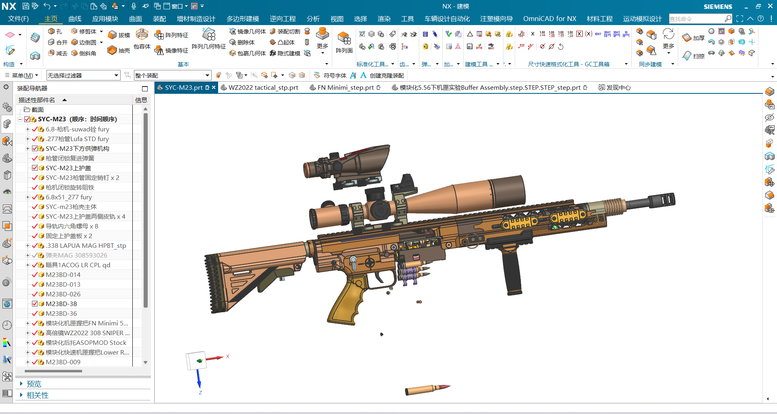This screenshot has height=414, width=777.
Task: Toggle checkbox for root SYC-M23 assembly
Action: (27, 119)
